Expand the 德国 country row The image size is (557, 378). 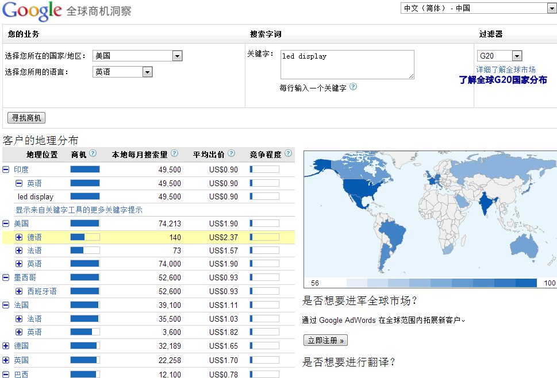[6, 346]
